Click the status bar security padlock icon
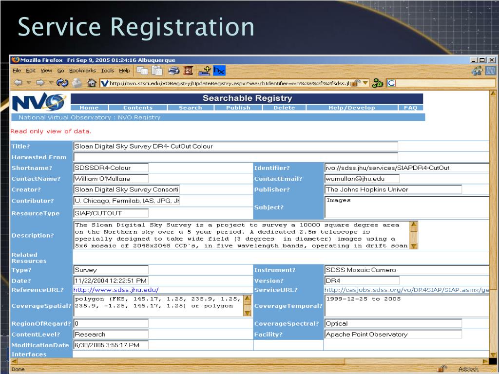 441,369
